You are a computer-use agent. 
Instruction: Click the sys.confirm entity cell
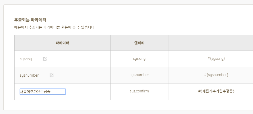point(139,91)
